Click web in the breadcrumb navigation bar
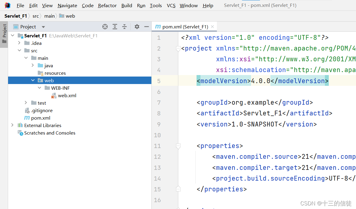The height and width of the screenshot is (209, 356). pos(70,16)
